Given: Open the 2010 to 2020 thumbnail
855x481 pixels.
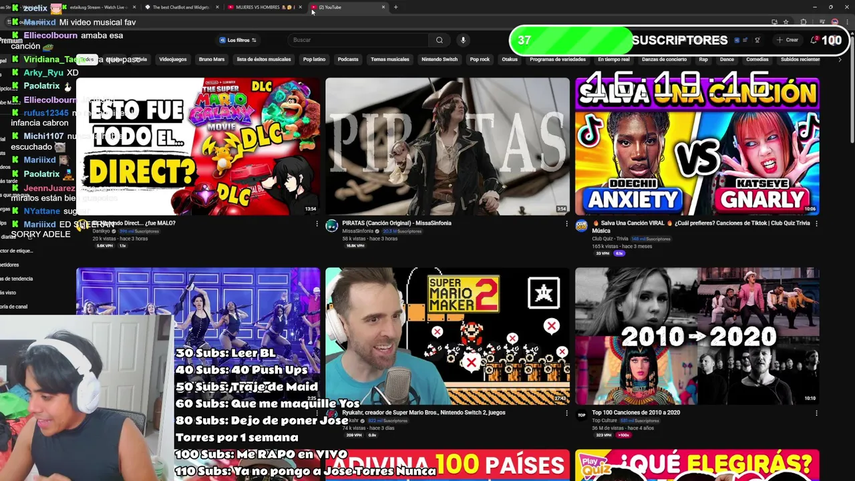Looking at the screenshot, I should pos(697,336).
